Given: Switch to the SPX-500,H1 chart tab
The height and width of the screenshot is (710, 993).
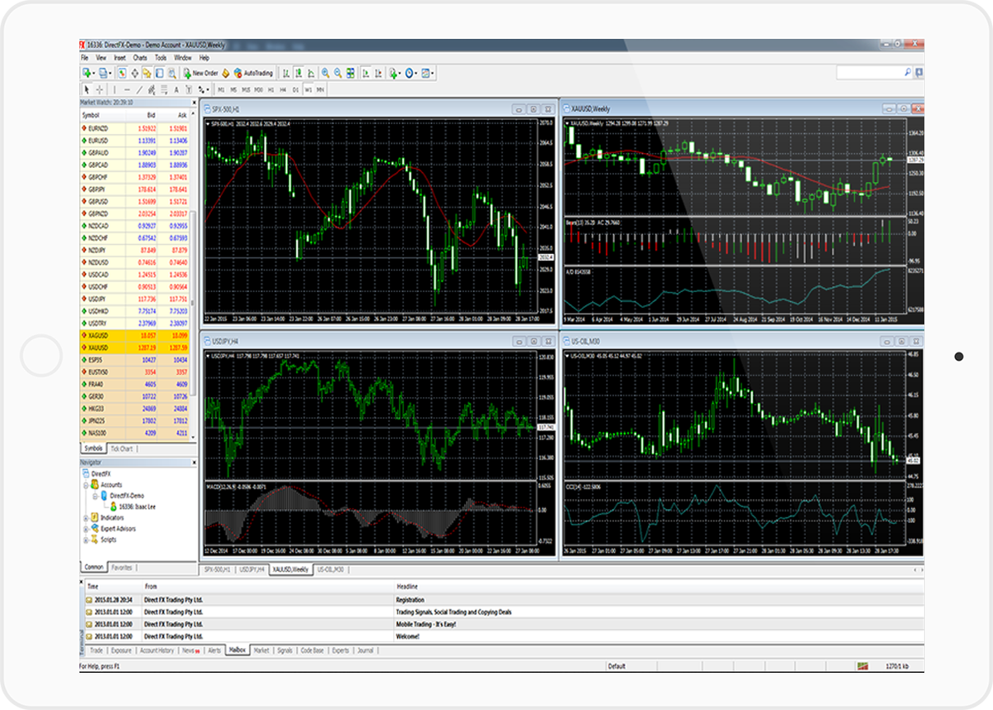Looking at the screenshot, I should [218, 569].
